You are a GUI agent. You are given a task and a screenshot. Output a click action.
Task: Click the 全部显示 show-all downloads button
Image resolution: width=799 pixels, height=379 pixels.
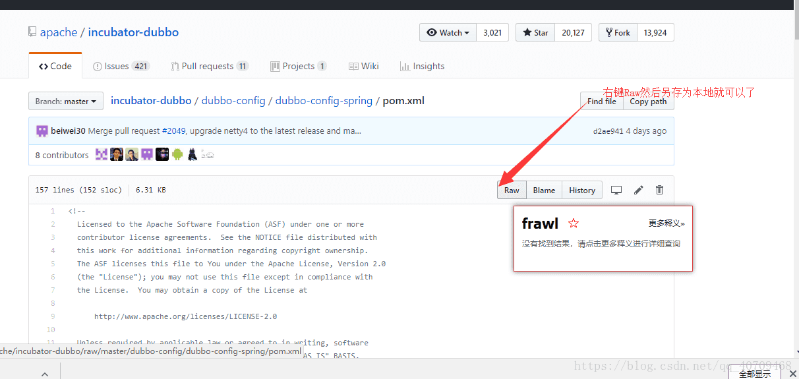[x=754, y=374]
